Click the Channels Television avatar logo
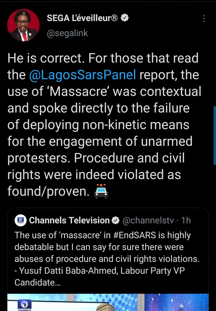 20,220
